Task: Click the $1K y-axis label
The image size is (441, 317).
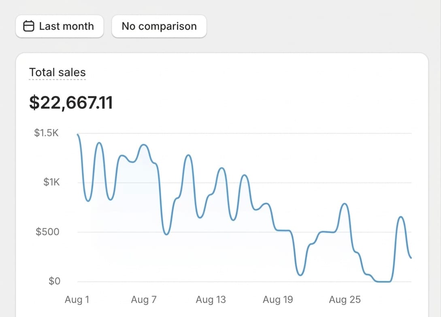Action: pyautogui.click(x=51, y=182)
